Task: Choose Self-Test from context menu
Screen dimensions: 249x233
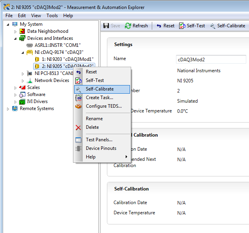Action: [x=102, y=80]
